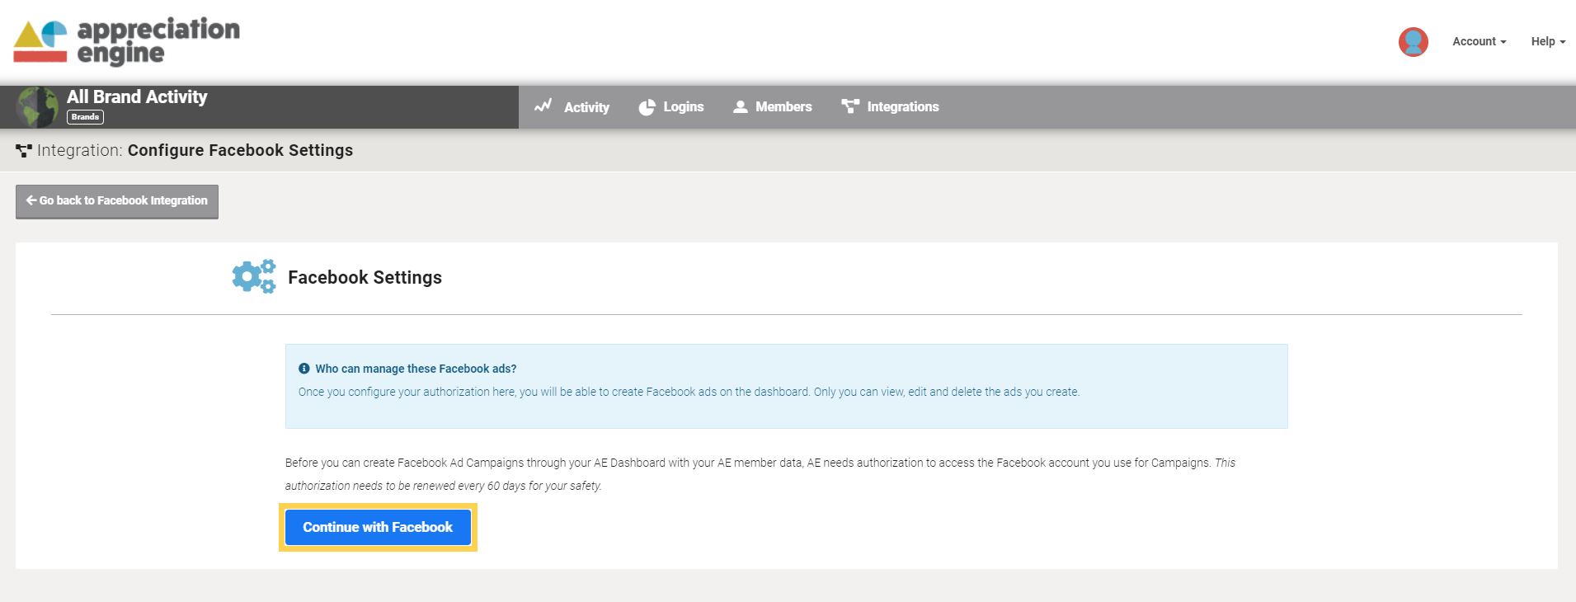Click the globe brand thumbnail
The width and height of the screenshot is (1576, 602).
pos(37,107)
